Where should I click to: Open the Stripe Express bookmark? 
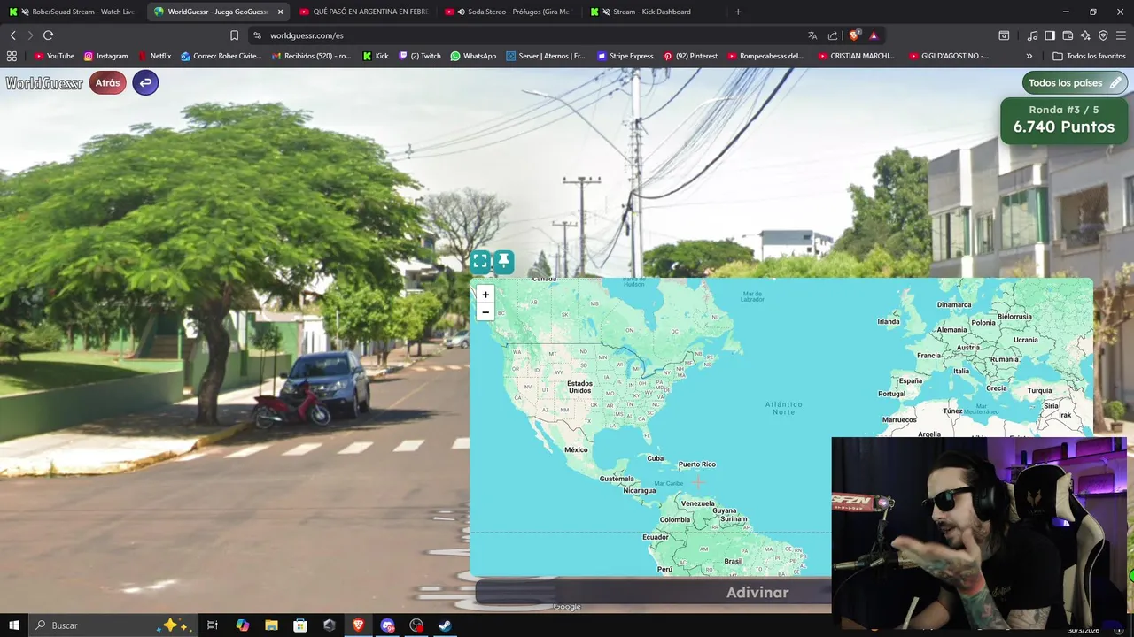(x=625, y=56)
